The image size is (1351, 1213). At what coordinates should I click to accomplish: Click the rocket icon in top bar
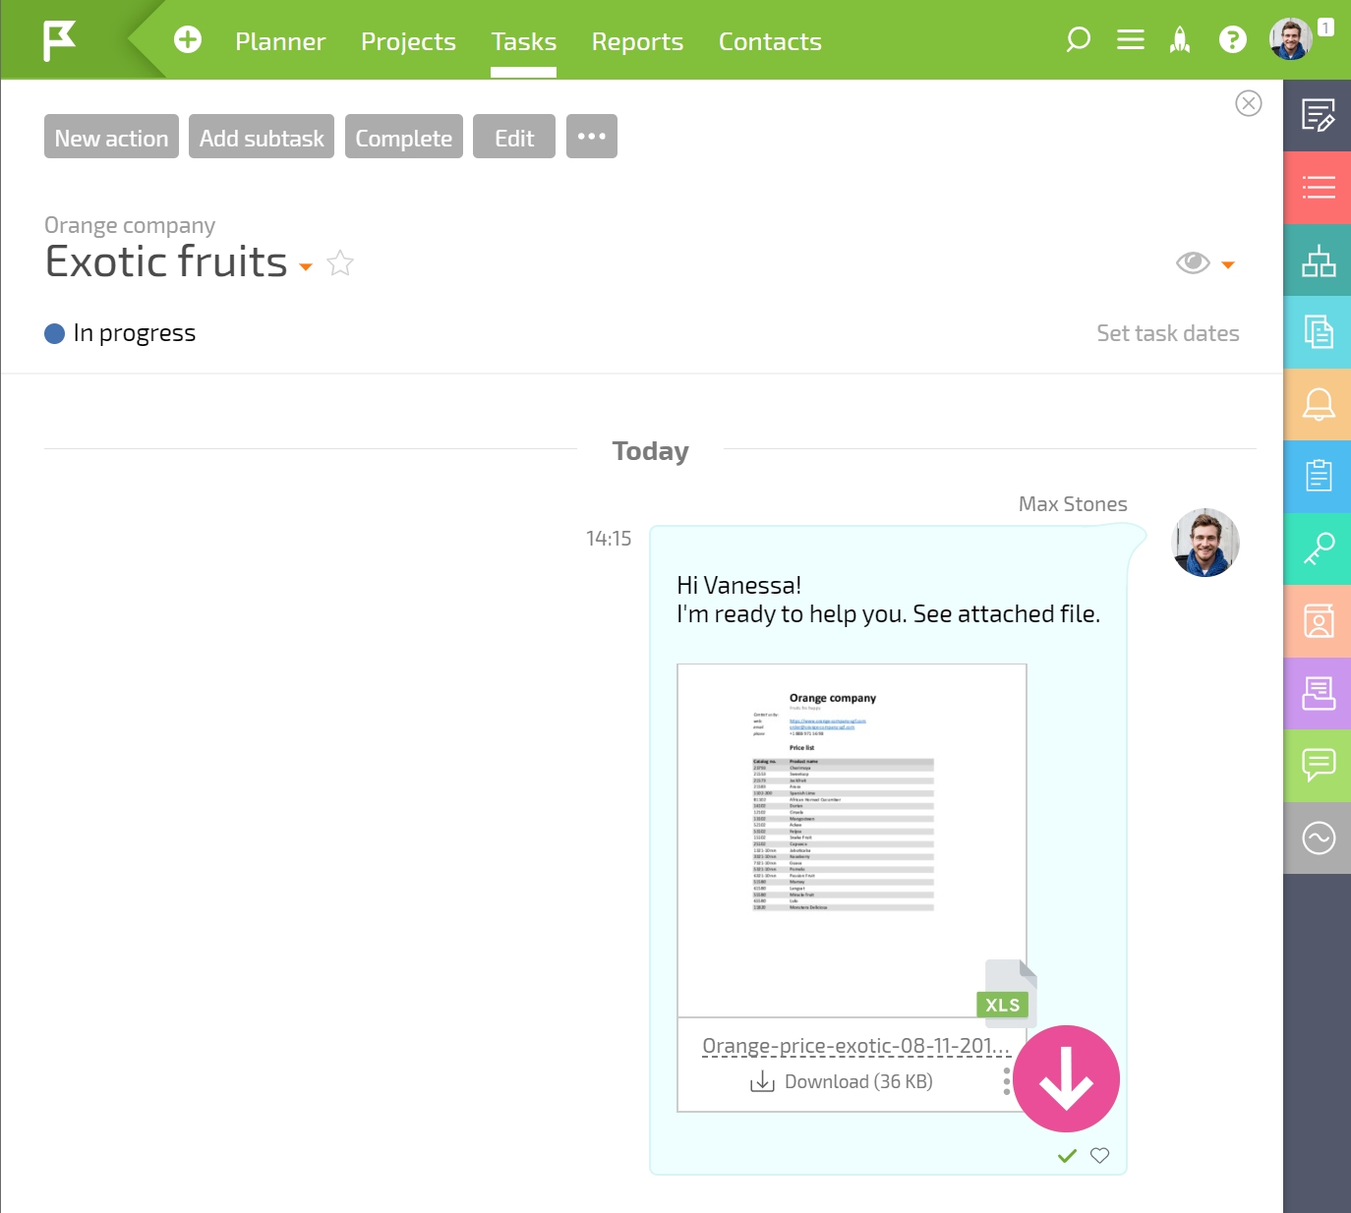pos(1180,39)
